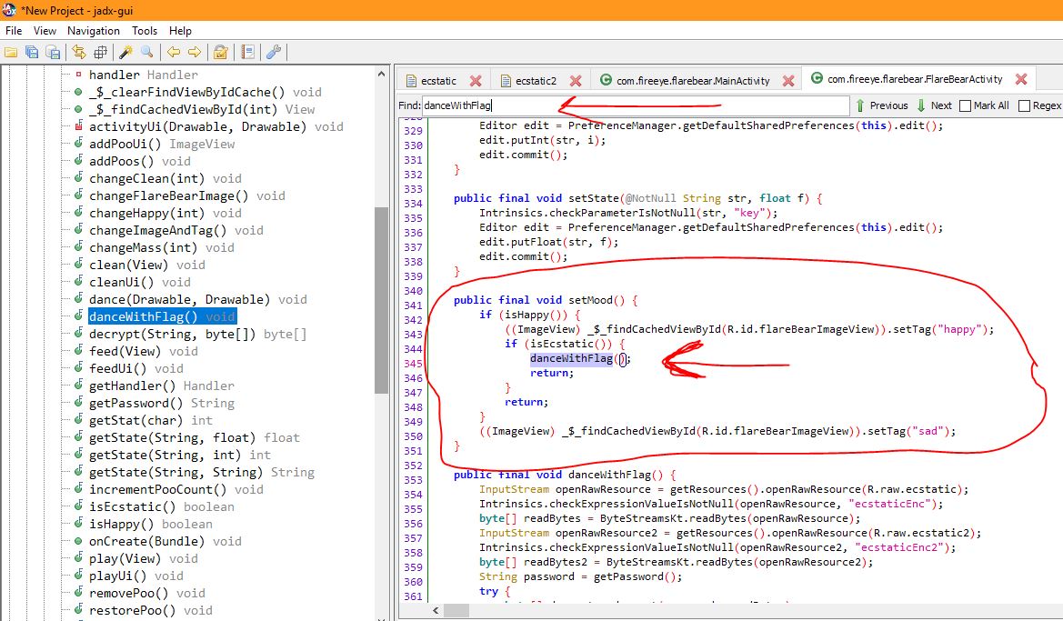Navigate forward with the right arrow icon
The image size is (1063, 621).
click(193, 52)
